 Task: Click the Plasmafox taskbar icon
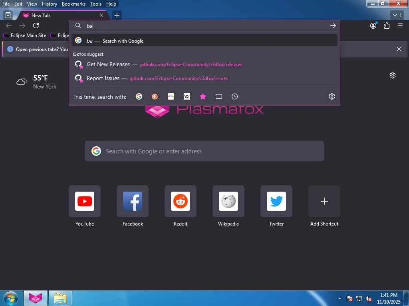point(36,298)
